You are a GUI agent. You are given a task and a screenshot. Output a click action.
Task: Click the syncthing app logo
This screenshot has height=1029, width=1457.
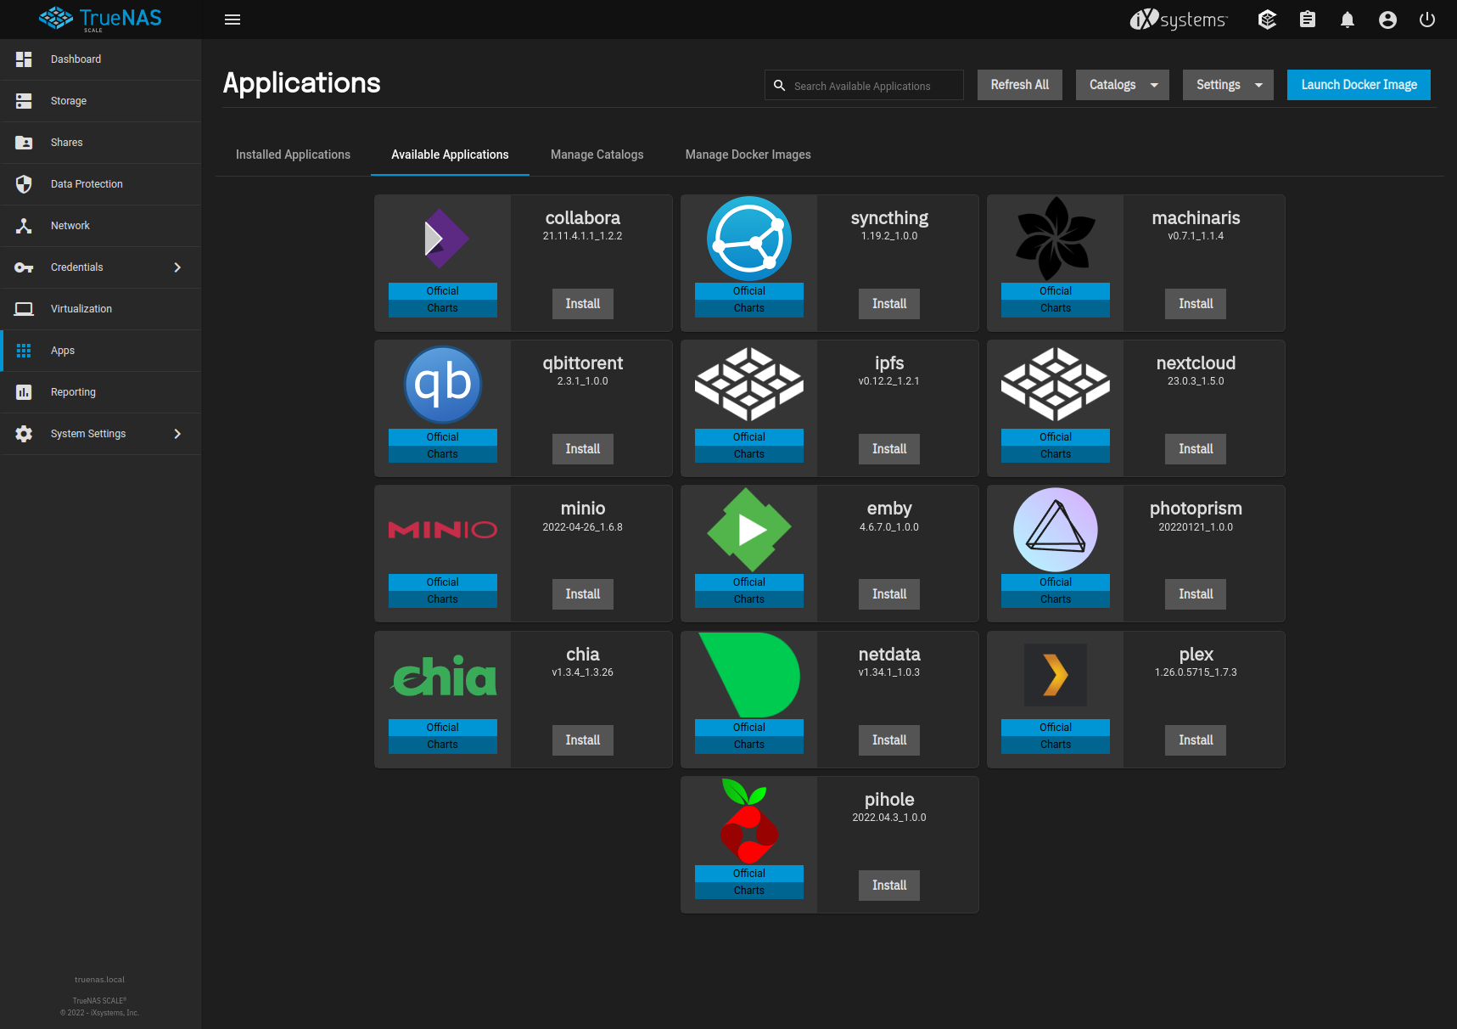click(x=749, y=239)
